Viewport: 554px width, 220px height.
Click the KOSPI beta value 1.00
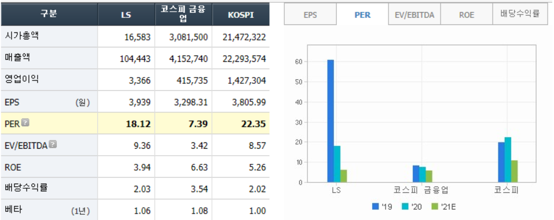(258, 211)
